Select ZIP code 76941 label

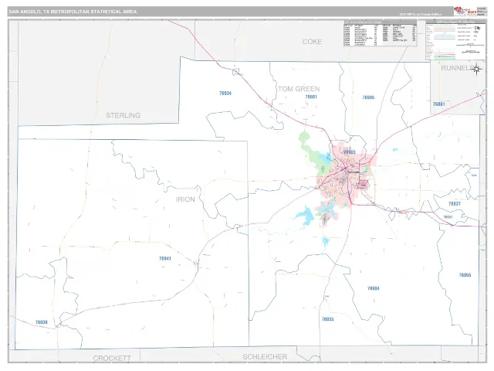tap(165, 259)
